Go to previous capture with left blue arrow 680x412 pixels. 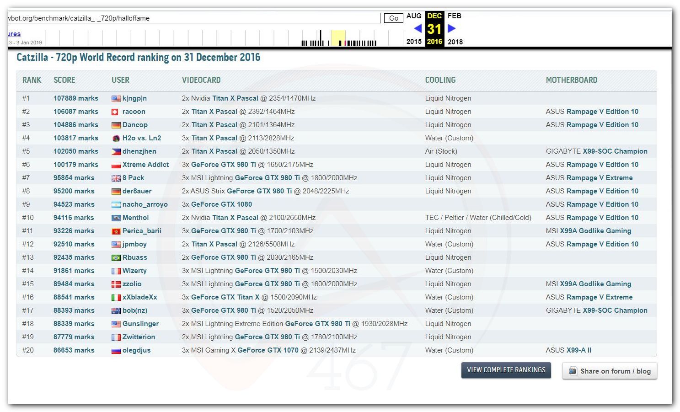coord(418,28)
